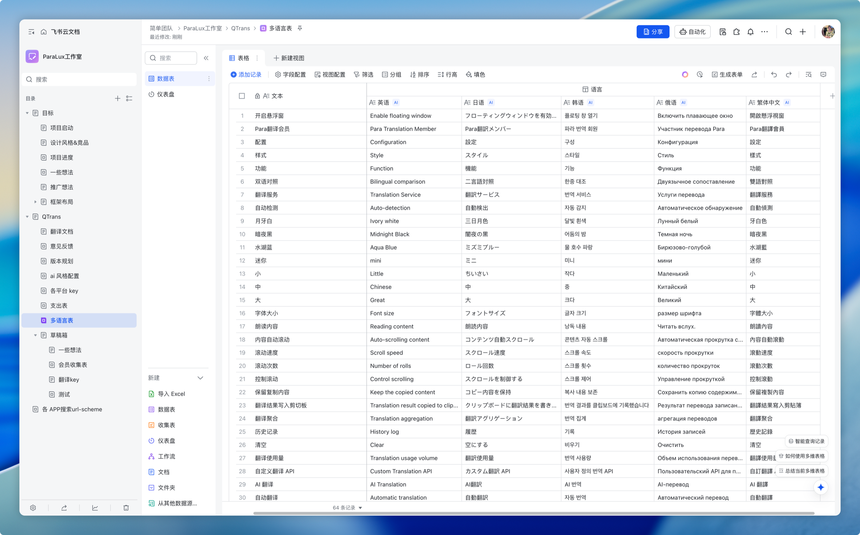Tick the select-all records checkbox
860x535 pixels.
click(242, 96)
